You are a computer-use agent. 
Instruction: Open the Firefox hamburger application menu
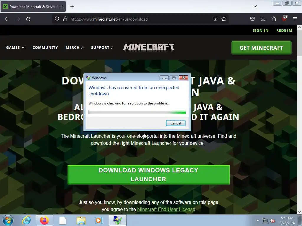click(x=295, y=19)
